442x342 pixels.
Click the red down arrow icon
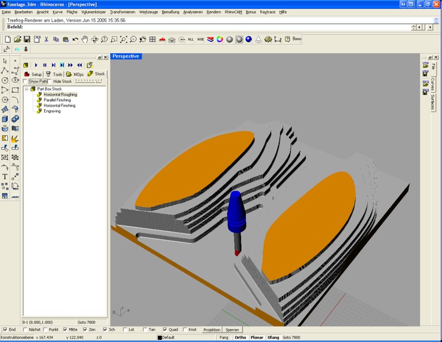[26, 49]
